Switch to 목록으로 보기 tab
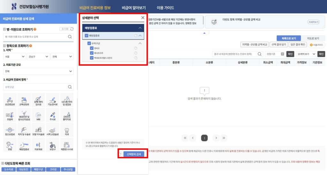Screen dimensions: 327x175 coord(289,38)
